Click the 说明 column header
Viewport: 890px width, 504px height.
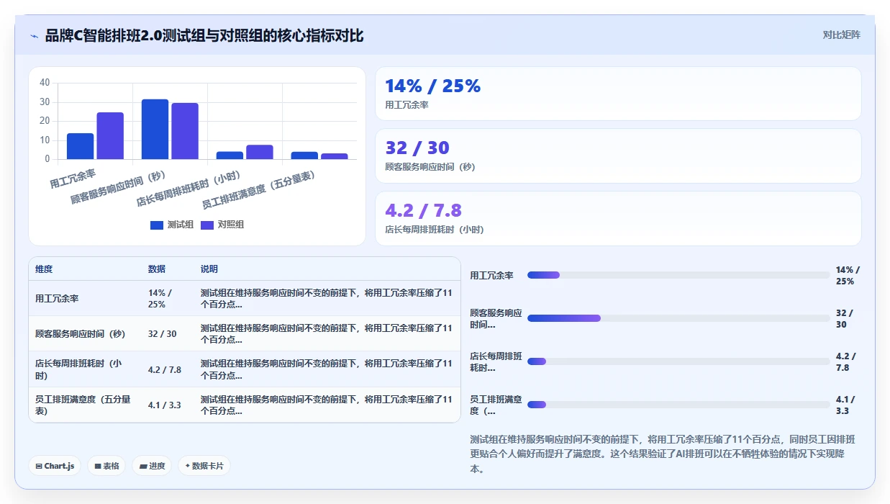coord(209,269)
